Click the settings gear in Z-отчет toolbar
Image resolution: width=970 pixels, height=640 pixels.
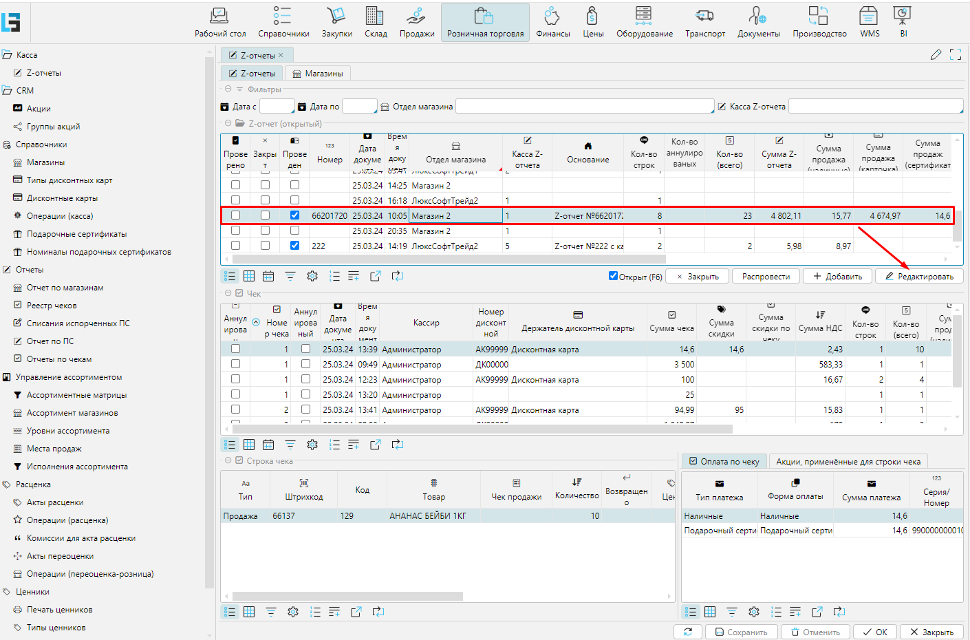coord(312,276)
